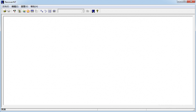Click the red circle stop icon

pyautogui.click(x=28, y=11)
